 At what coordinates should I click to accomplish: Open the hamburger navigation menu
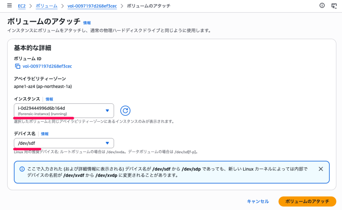pos(9,6)
